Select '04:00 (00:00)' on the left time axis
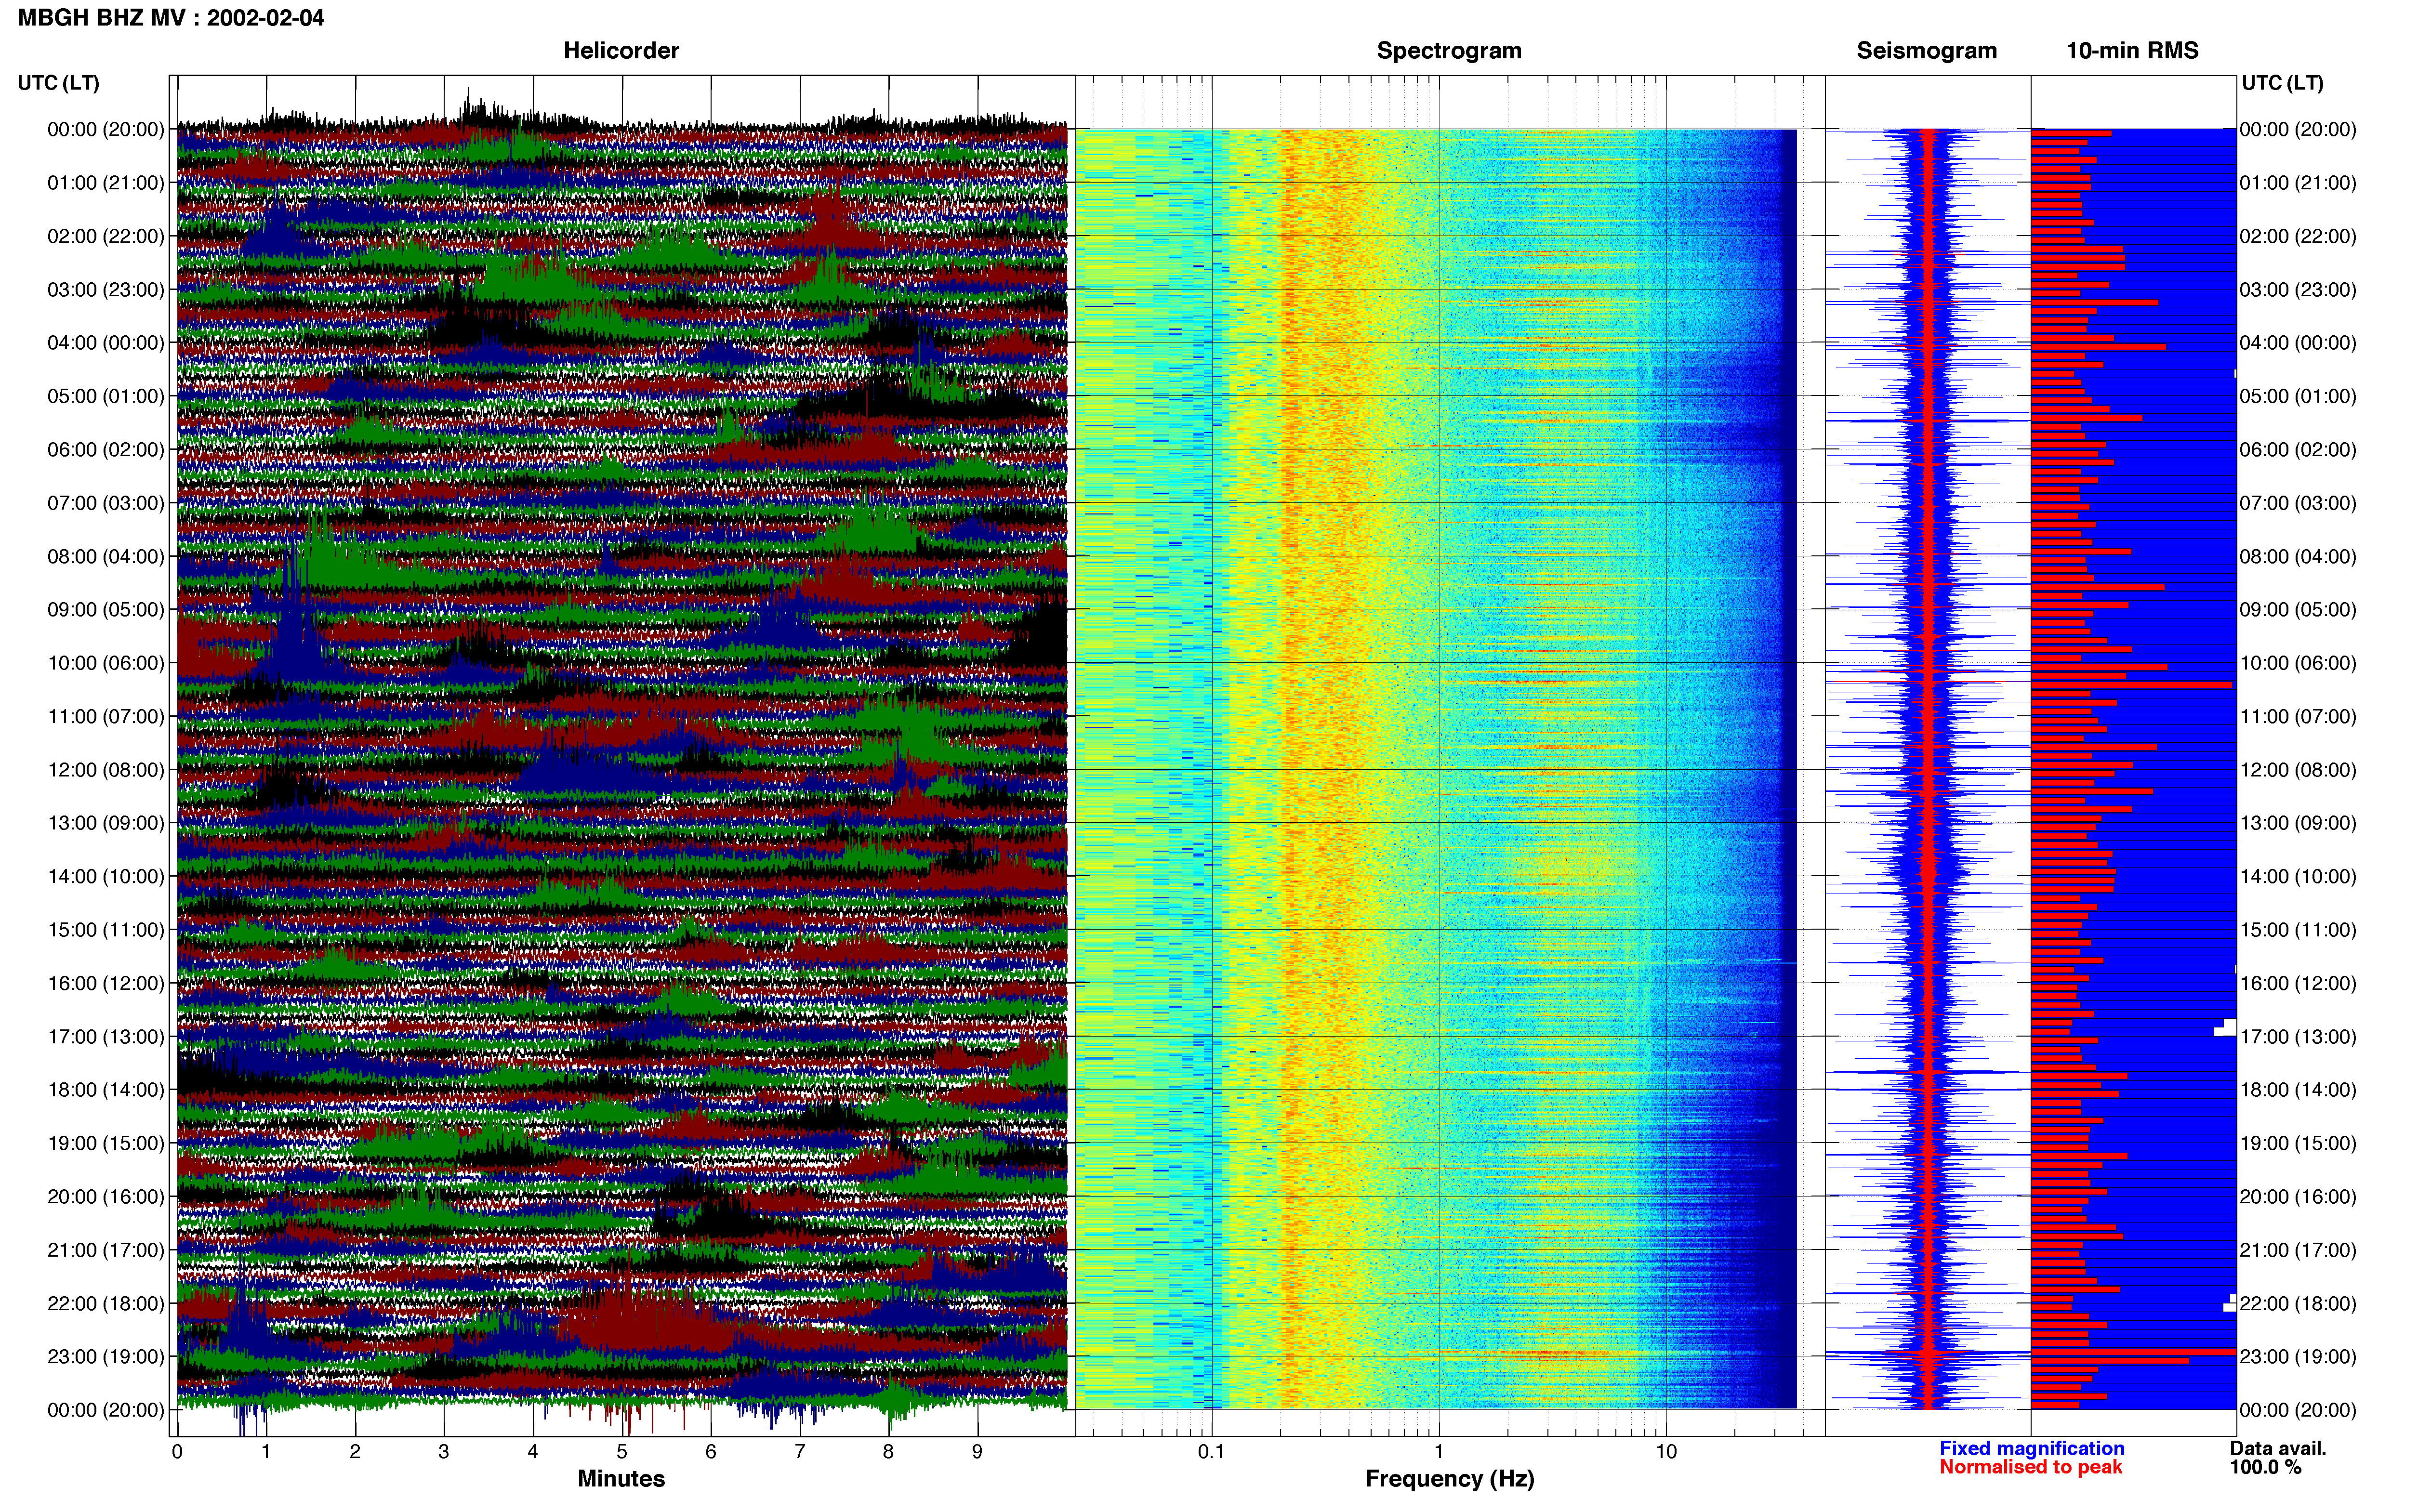Screen dimensions: 2418x1512 tap(105, 343)
